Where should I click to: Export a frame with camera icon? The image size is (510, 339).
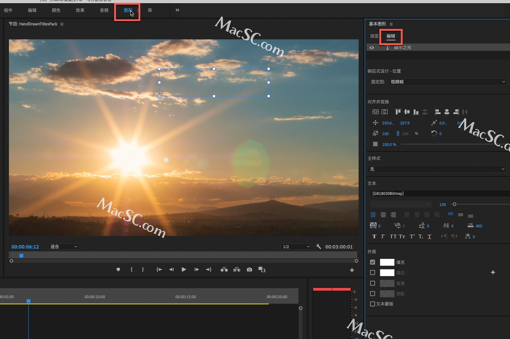[249, 269]
